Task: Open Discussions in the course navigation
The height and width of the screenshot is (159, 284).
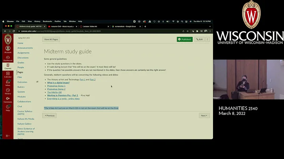Action: 23,57
